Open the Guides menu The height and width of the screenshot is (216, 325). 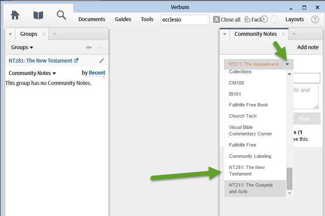(x=123, y=19)
